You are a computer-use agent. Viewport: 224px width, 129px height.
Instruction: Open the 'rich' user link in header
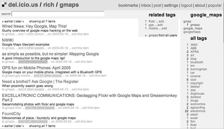coord(49,5)
